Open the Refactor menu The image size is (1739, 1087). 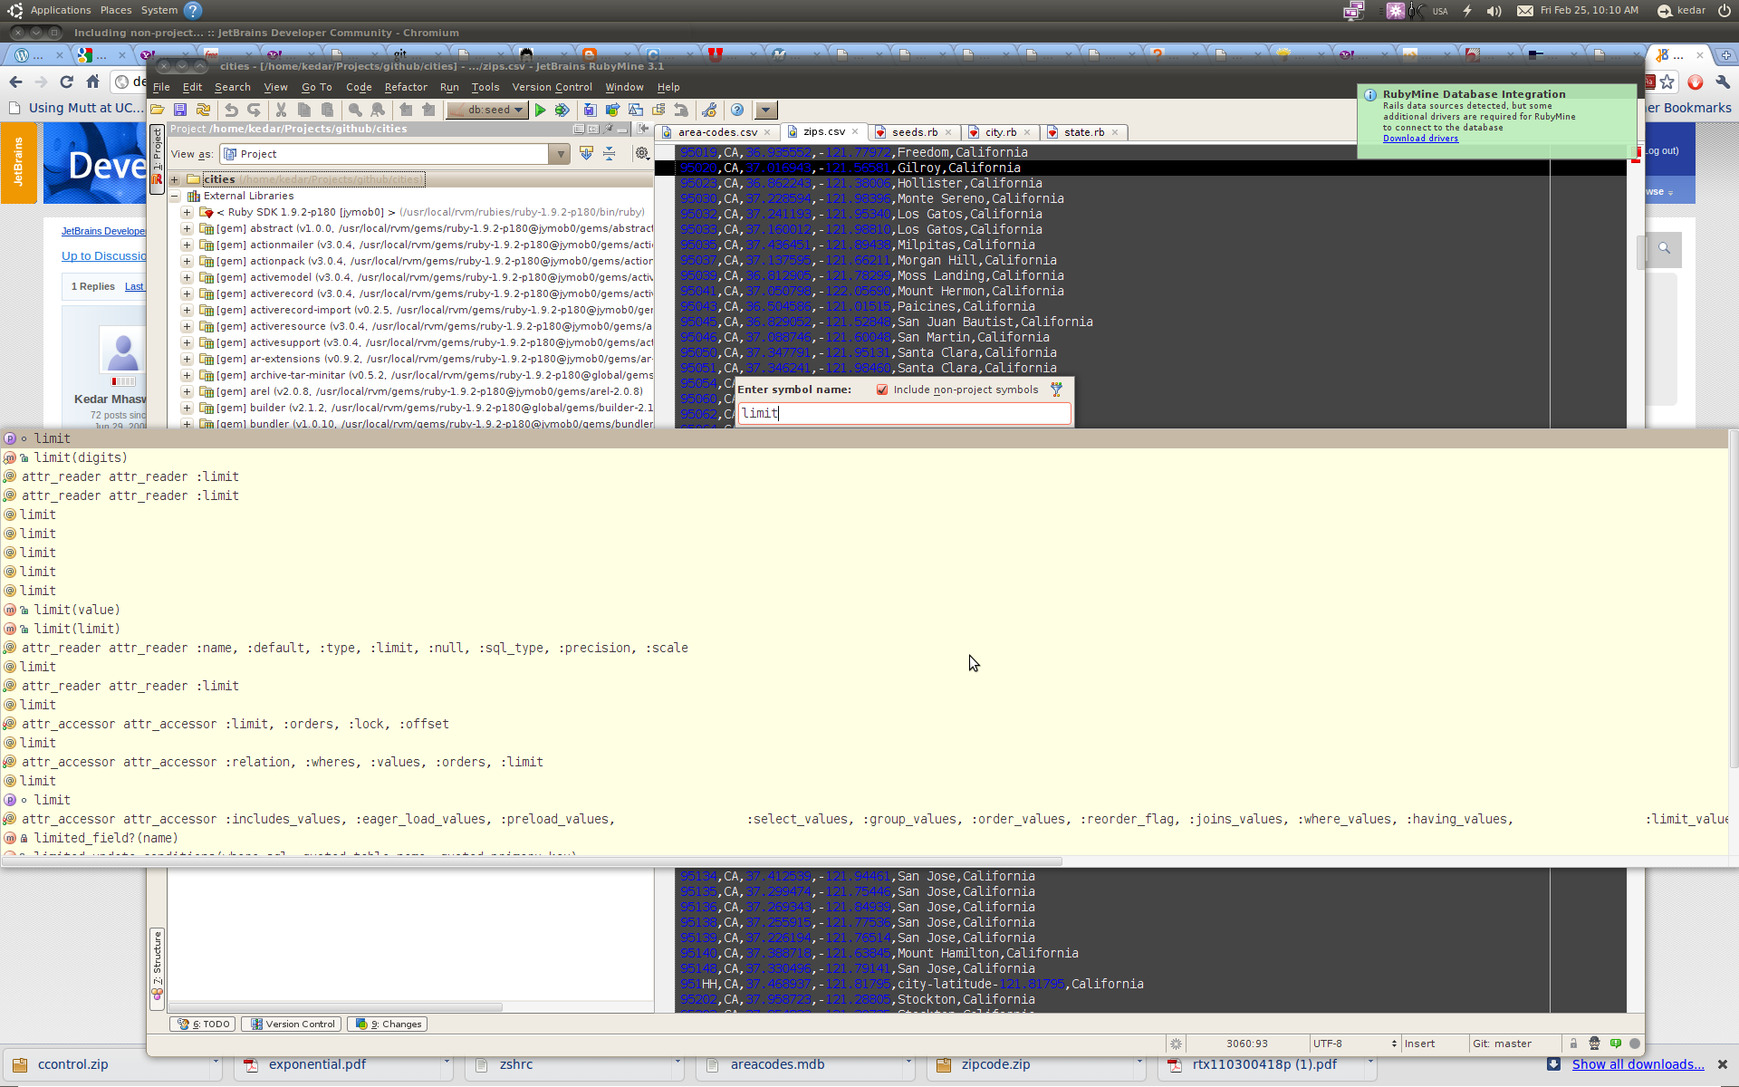point(405,87)
